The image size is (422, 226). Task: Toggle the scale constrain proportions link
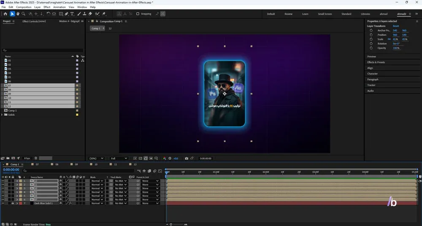click(389, 39)
